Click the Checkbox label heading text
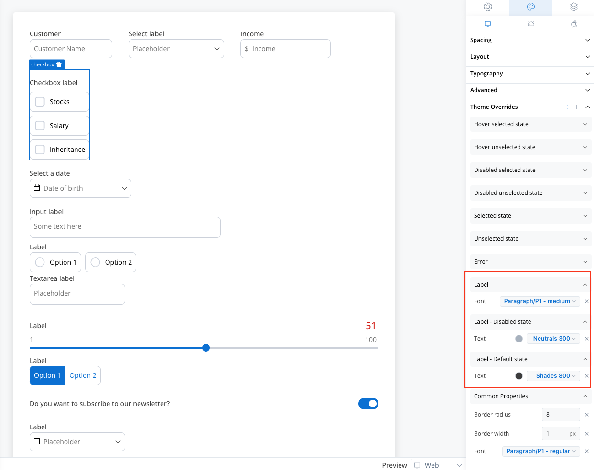This screenshot has height=470, width=594. point(54,83)
